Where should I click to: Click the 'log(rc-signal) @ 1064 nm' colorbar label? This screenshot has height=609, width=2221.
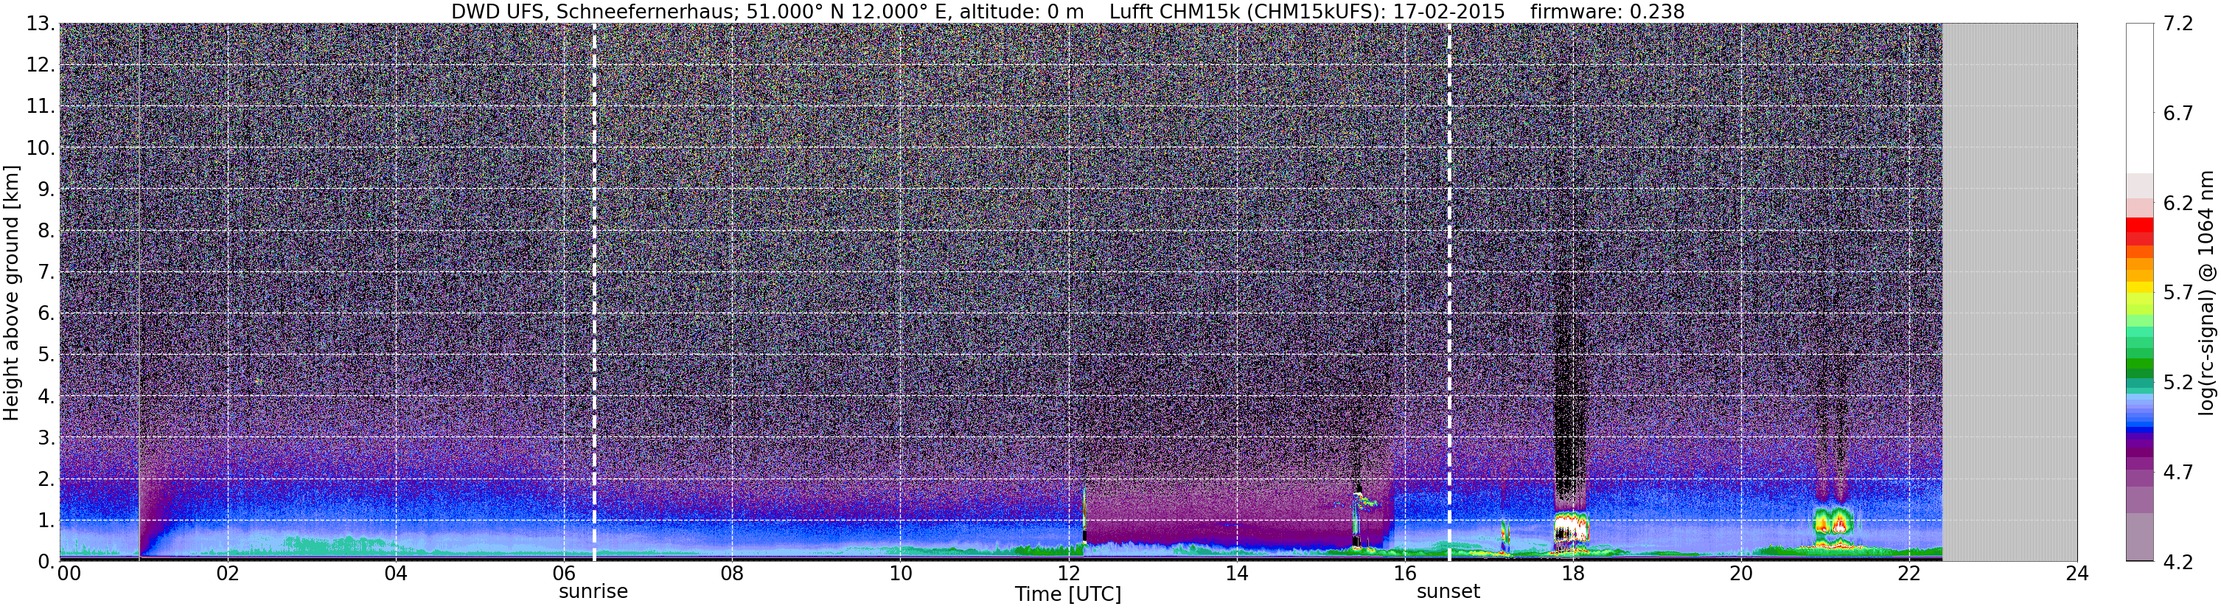pyautogui.click(x=2207, y=293)
